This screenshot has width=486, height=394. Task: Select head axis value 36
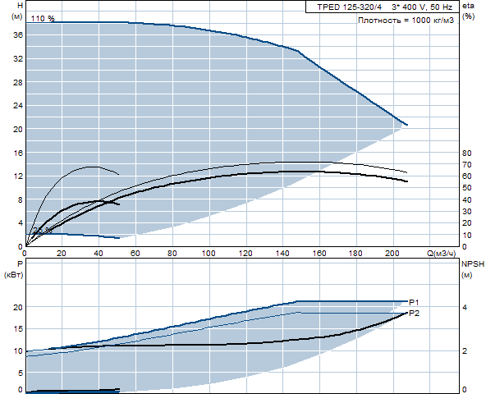point(18,35)
